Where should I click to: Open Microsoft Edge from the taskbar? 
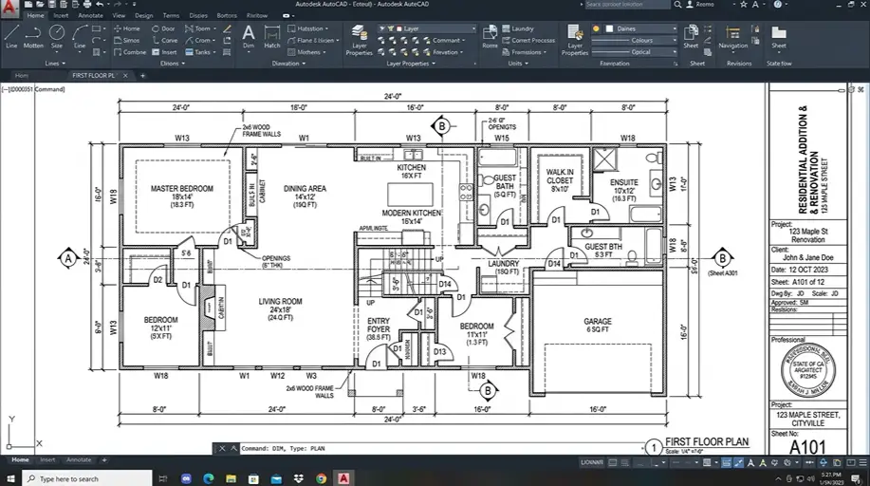pos(209,478)
